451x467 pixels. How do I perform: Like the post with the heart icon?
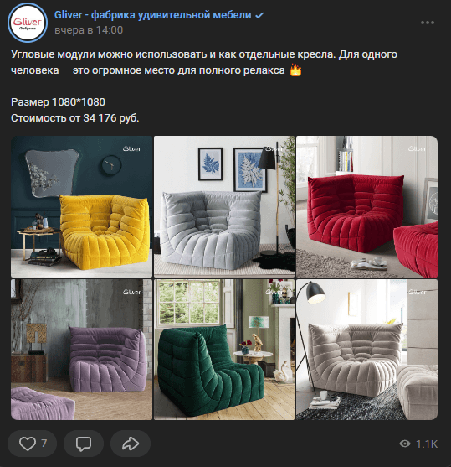coord(28,444)
